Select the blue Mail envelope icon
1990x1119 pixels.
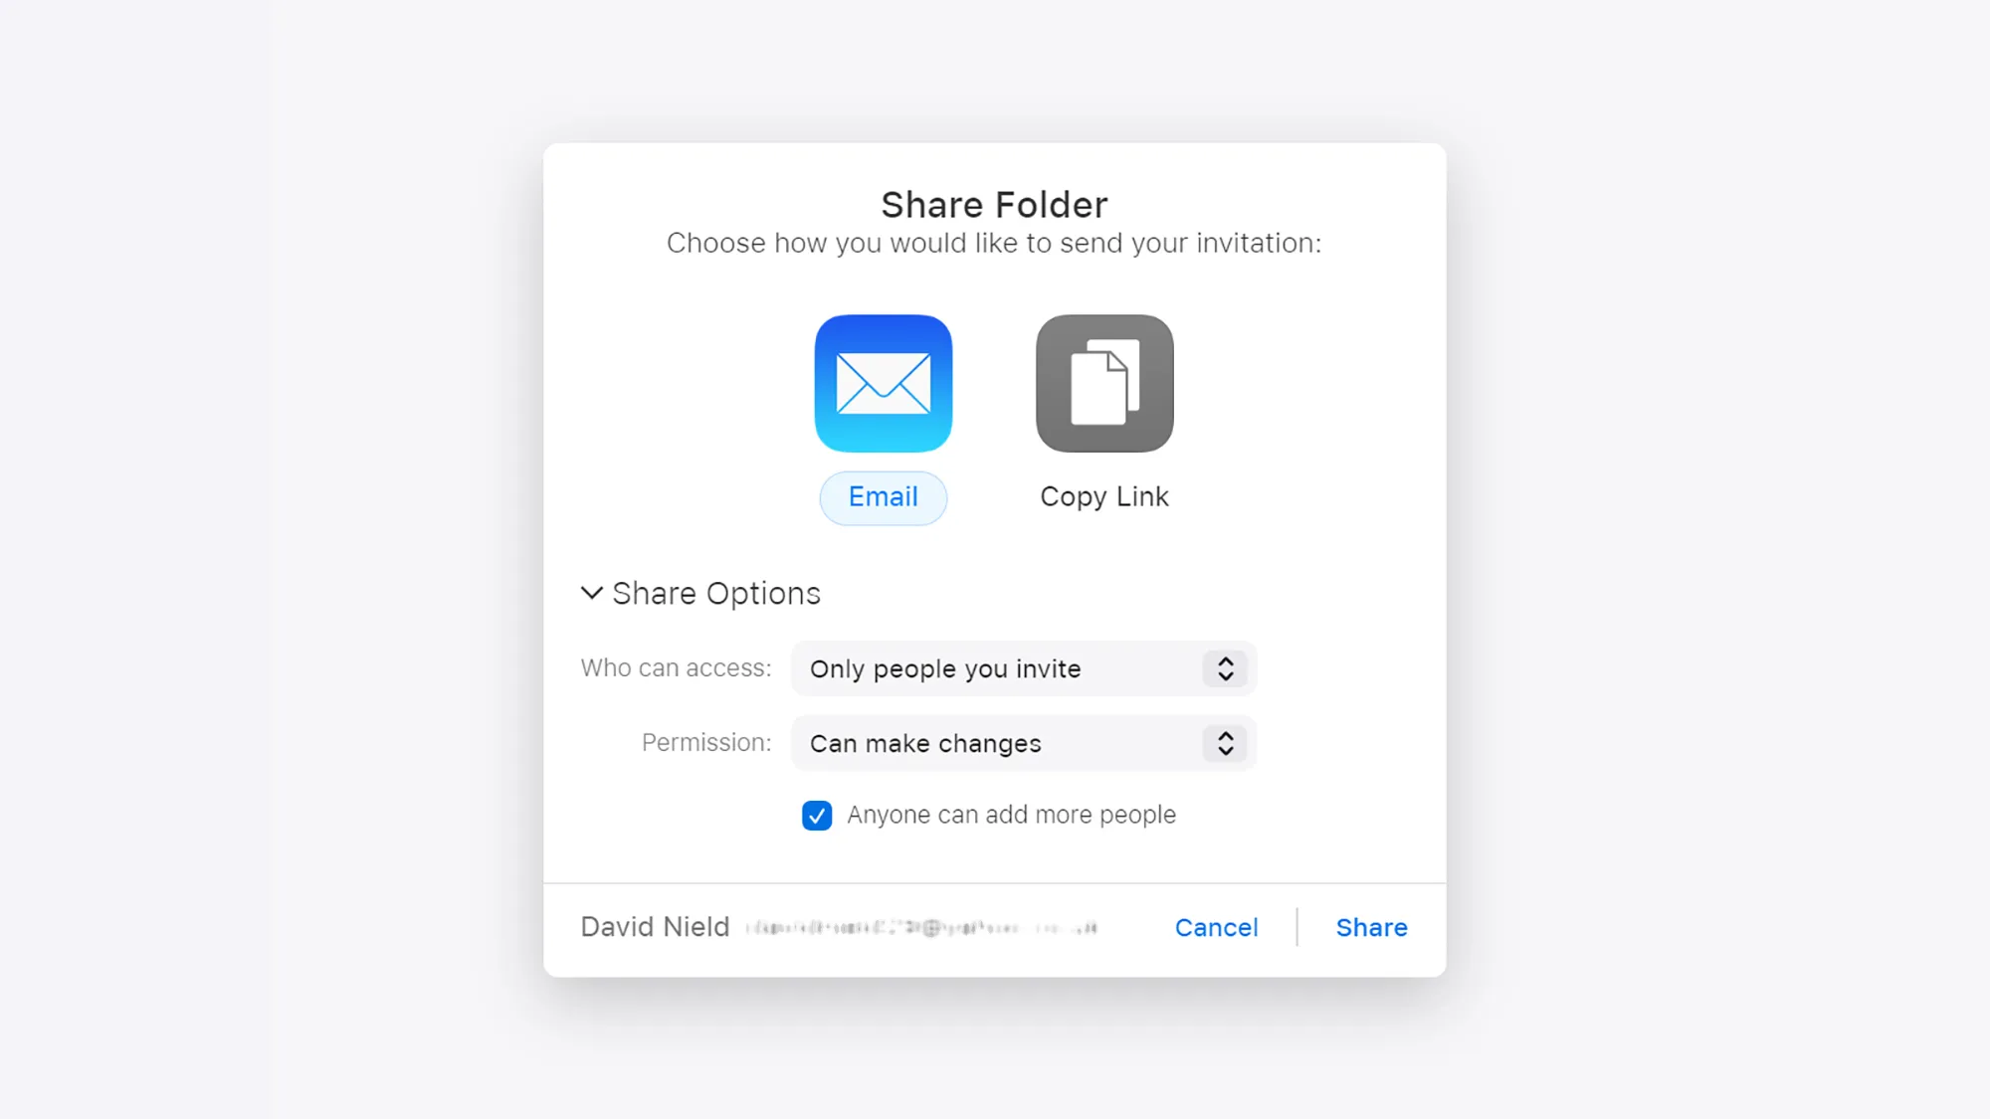(x=884, y=384)
